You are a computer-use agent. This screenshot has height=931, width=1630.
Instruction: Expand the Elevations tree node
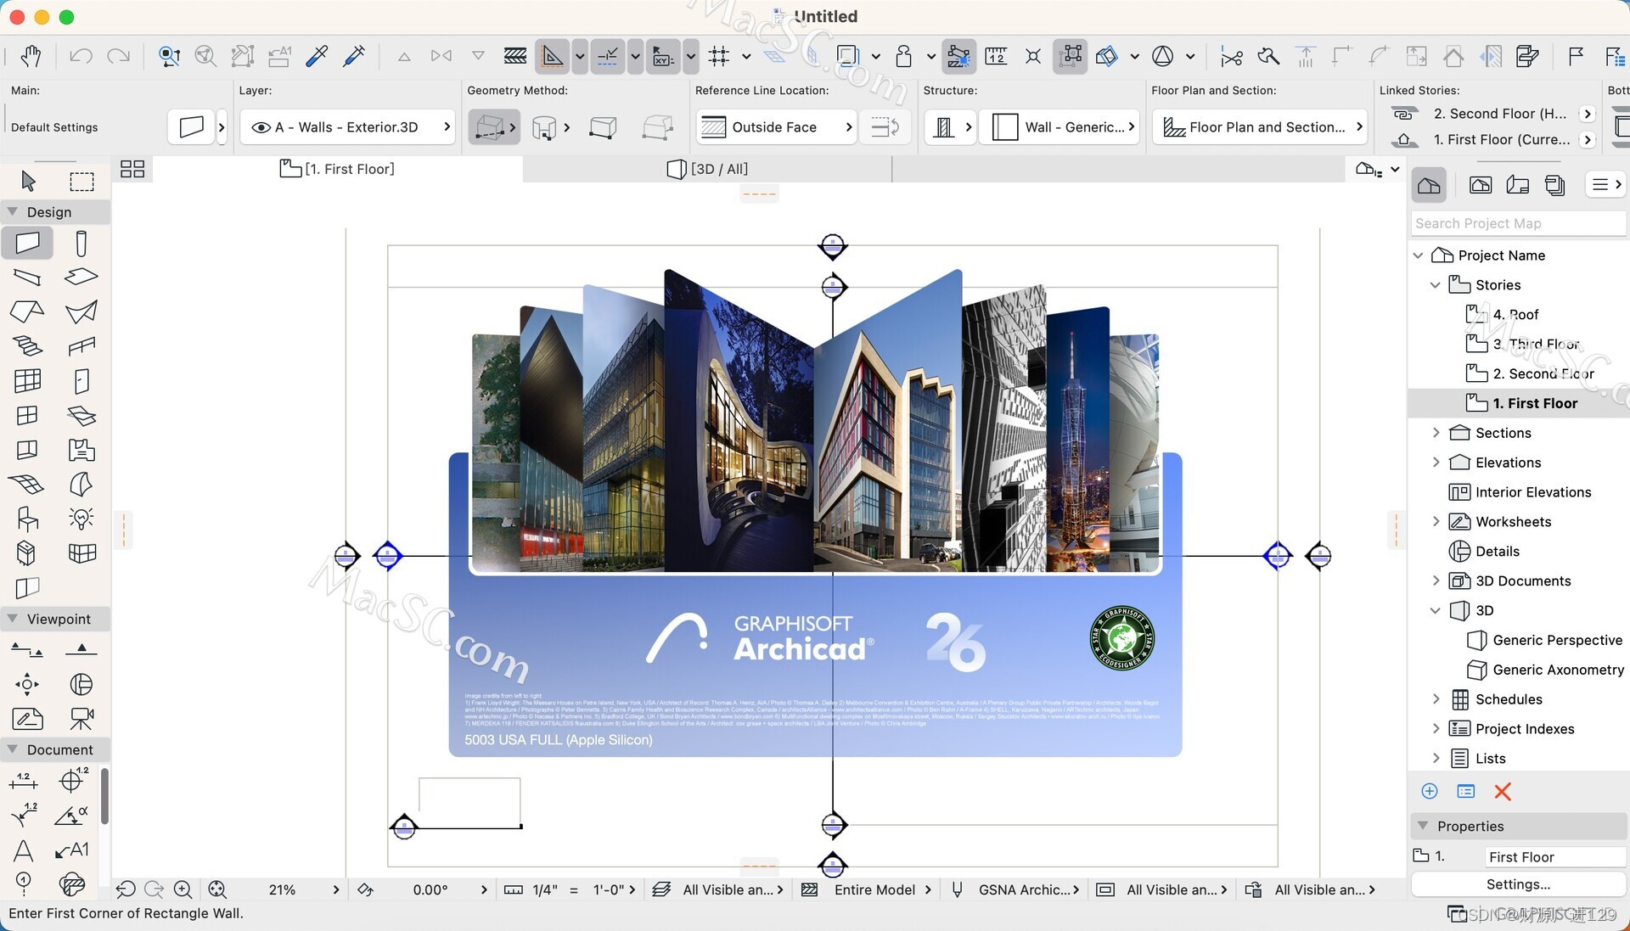[1436, 463]
